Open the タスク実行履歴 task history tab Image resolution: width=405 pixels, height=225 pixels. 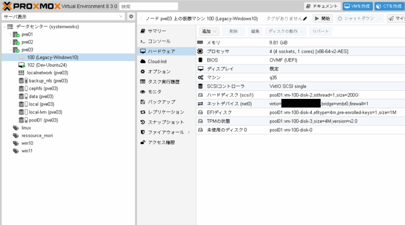[166, 81]
